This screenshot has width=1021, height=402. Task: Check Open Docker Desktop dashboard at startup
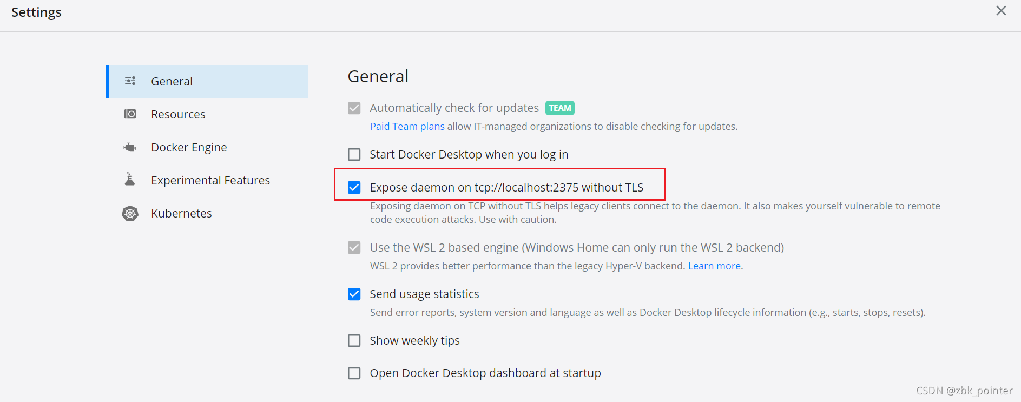coord(354,373)
